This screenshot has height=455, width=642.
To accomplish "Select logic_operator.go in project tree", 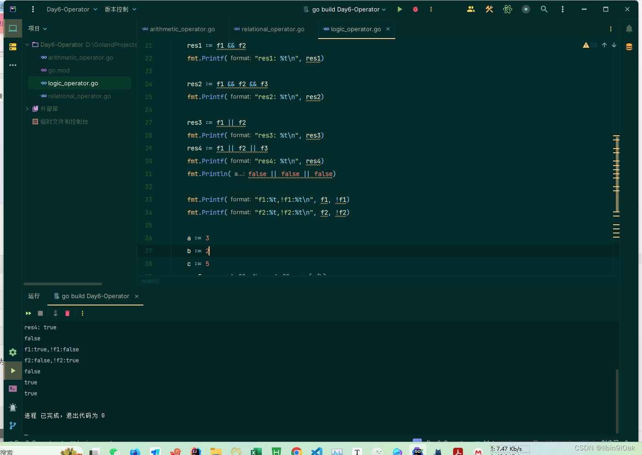I will click(80, 83).
